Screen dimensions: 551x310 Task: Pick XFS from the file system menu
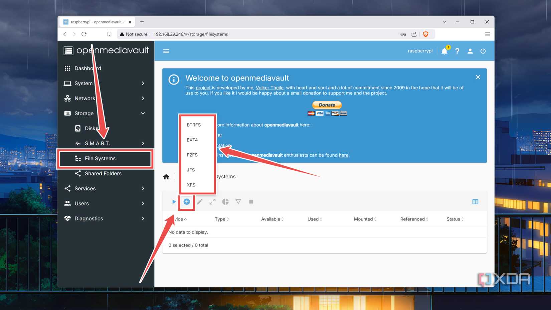point(197,185)
